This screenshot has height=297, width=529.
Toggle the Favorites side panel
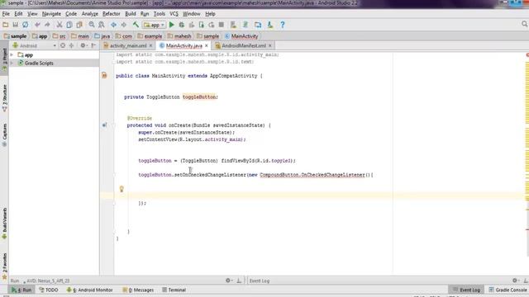point(4,266)
